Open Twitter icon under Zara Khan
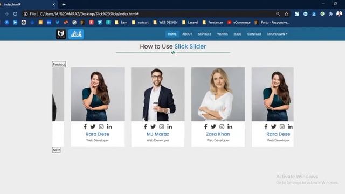The height and width of the screenshot is (194, 345). tap(213, 127)
